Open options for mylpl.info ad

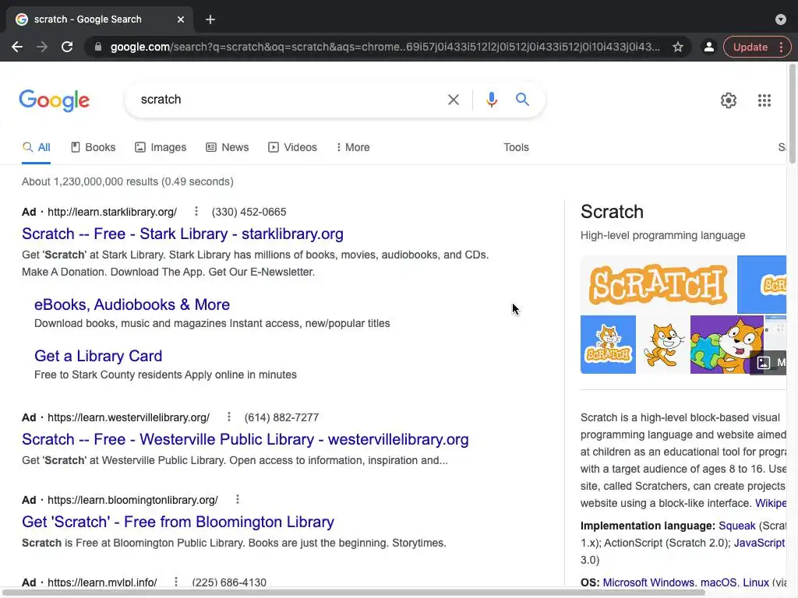click(x=175, y=581)
